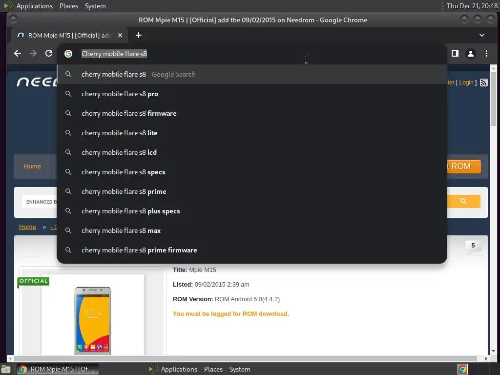Viewport: 500px width, 375px height.
Task: Click the Login link
Action: [x=466, y=83]
